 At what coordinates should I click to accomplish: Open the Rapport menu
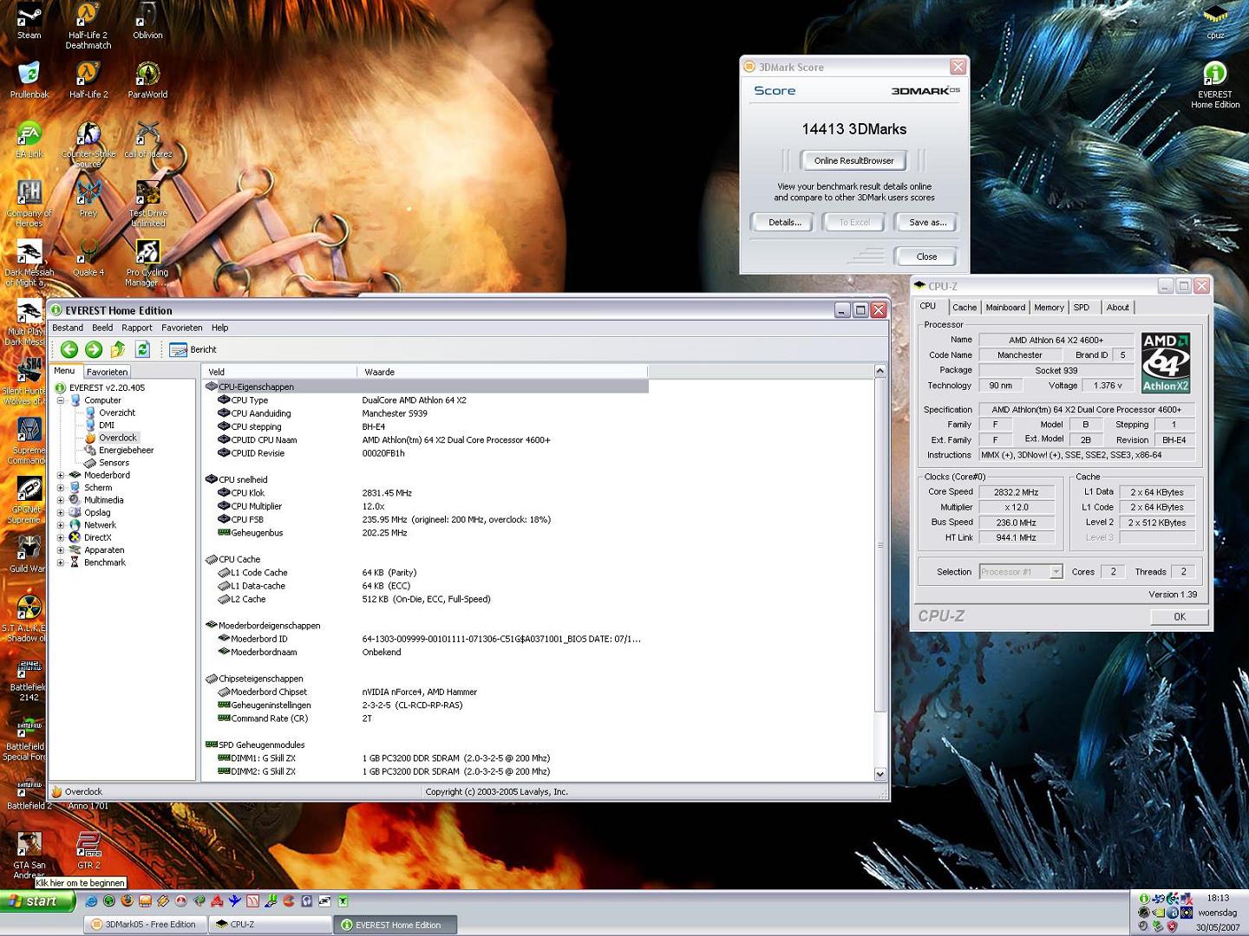point(137,328)
